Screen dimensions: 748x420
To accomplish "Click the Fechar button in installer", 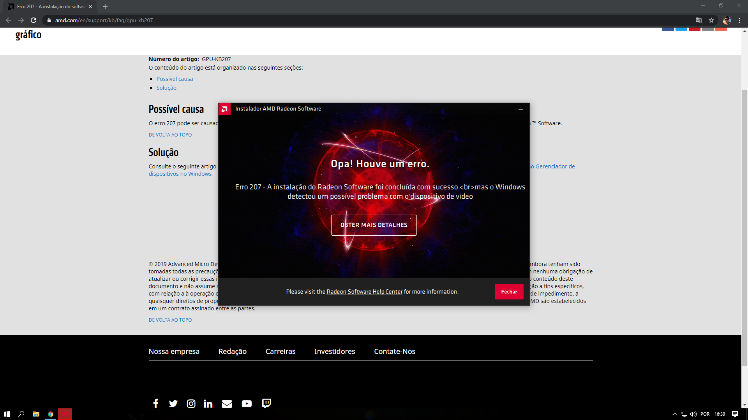I will coord(509,292).
